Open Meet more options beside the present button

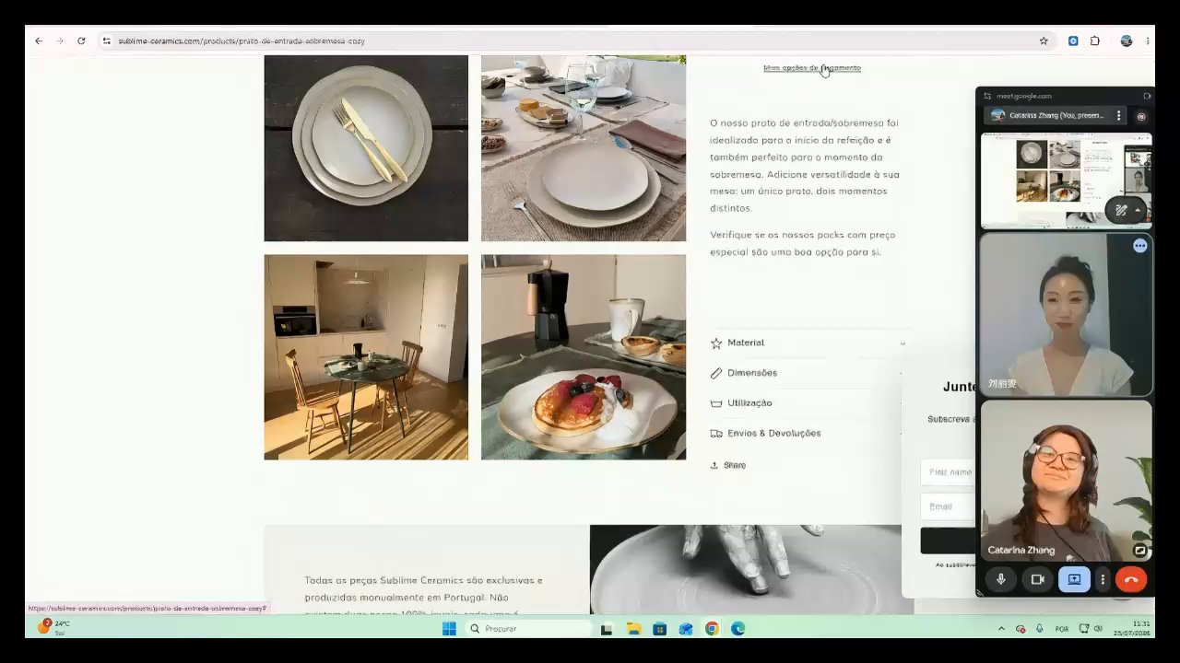pyautogui.click(x=1103, y=579)
